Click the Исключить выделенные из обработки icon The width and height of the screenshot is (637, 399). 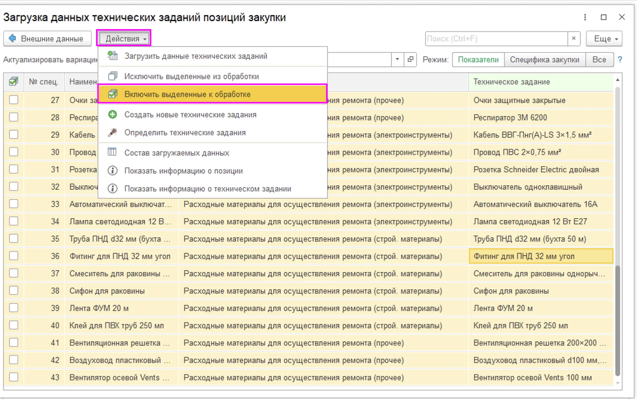point(113,76)
